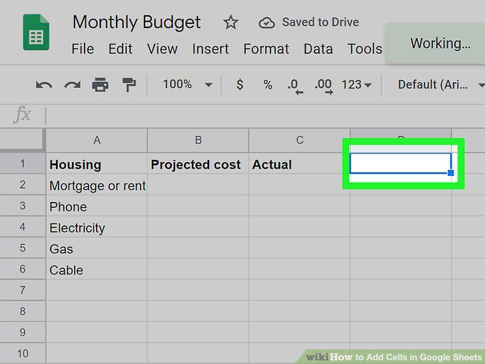Select the Projected cost cell
Image resolution: width=485 pixels, height=364 pixels.
[x=199, y=164]
